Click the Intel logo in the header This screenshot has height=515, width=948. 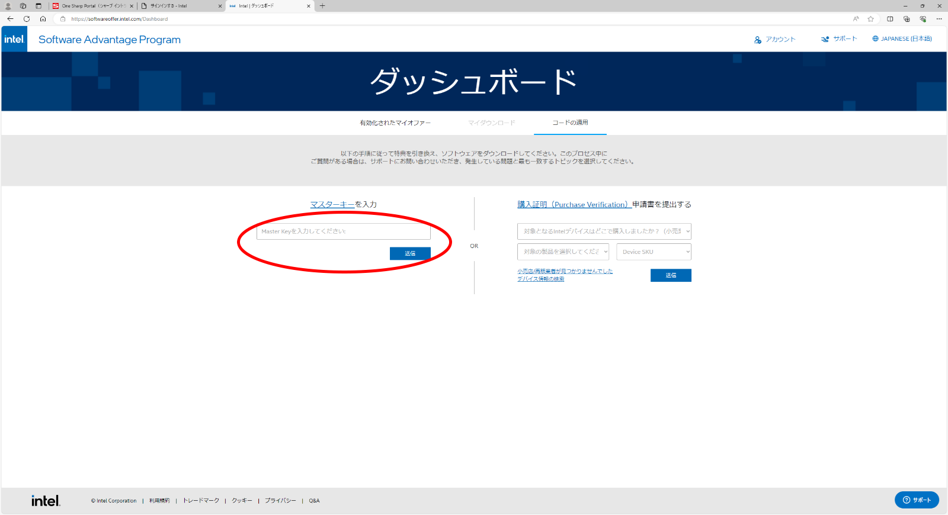coord(14,39)
